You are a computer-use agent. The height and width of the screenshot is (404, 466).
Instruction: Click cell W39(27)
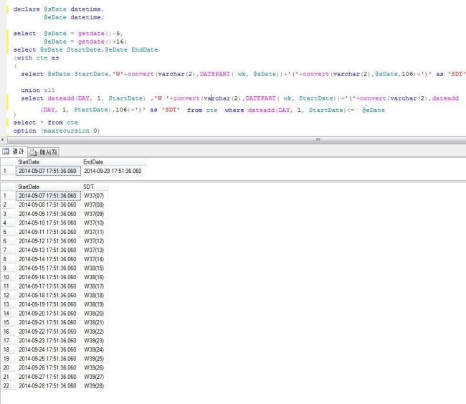click(x=95, y=377)
